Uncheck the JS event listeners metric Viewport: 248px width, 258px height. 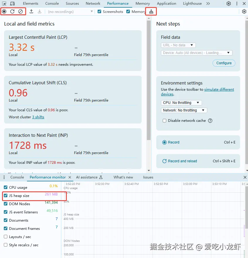[x=6, y=212]
